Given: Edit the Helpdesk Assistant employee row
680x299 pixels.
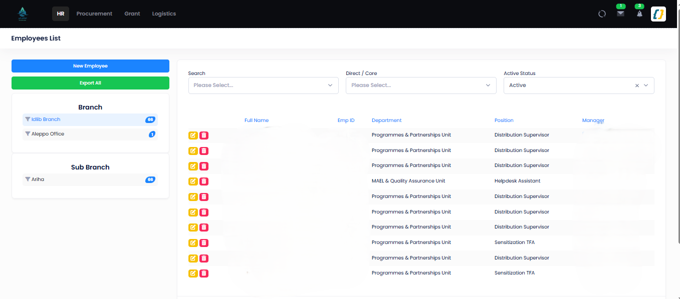Looking at the screenshot, I should coord(193,181).
